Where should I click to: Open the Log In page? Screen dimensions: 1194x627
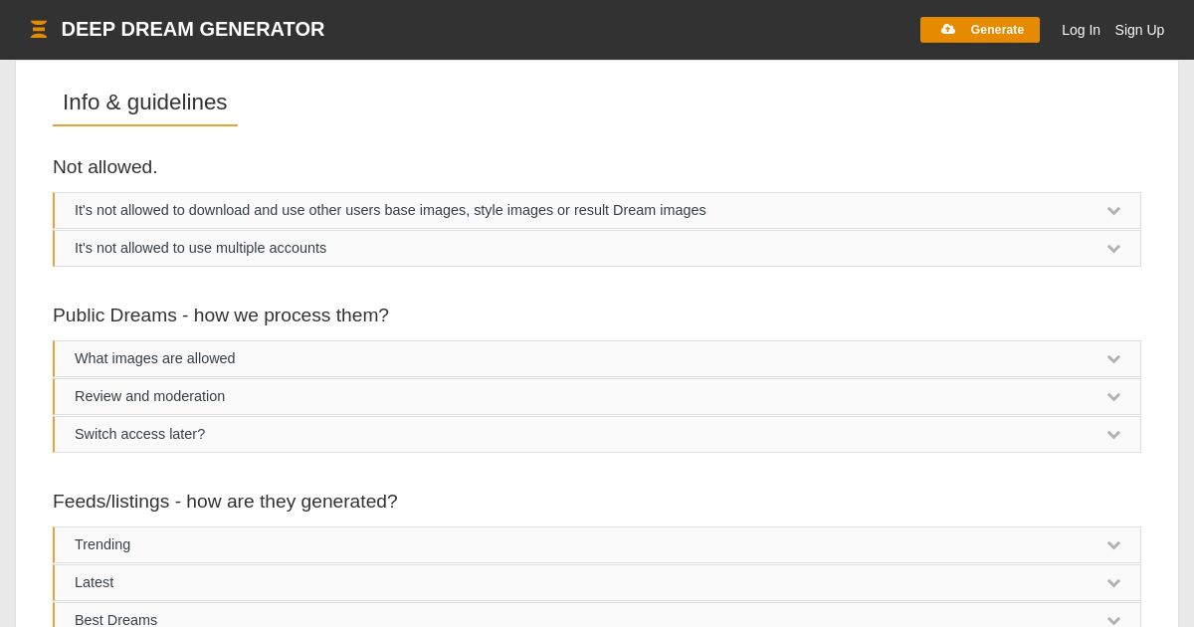coord(1081,30)
